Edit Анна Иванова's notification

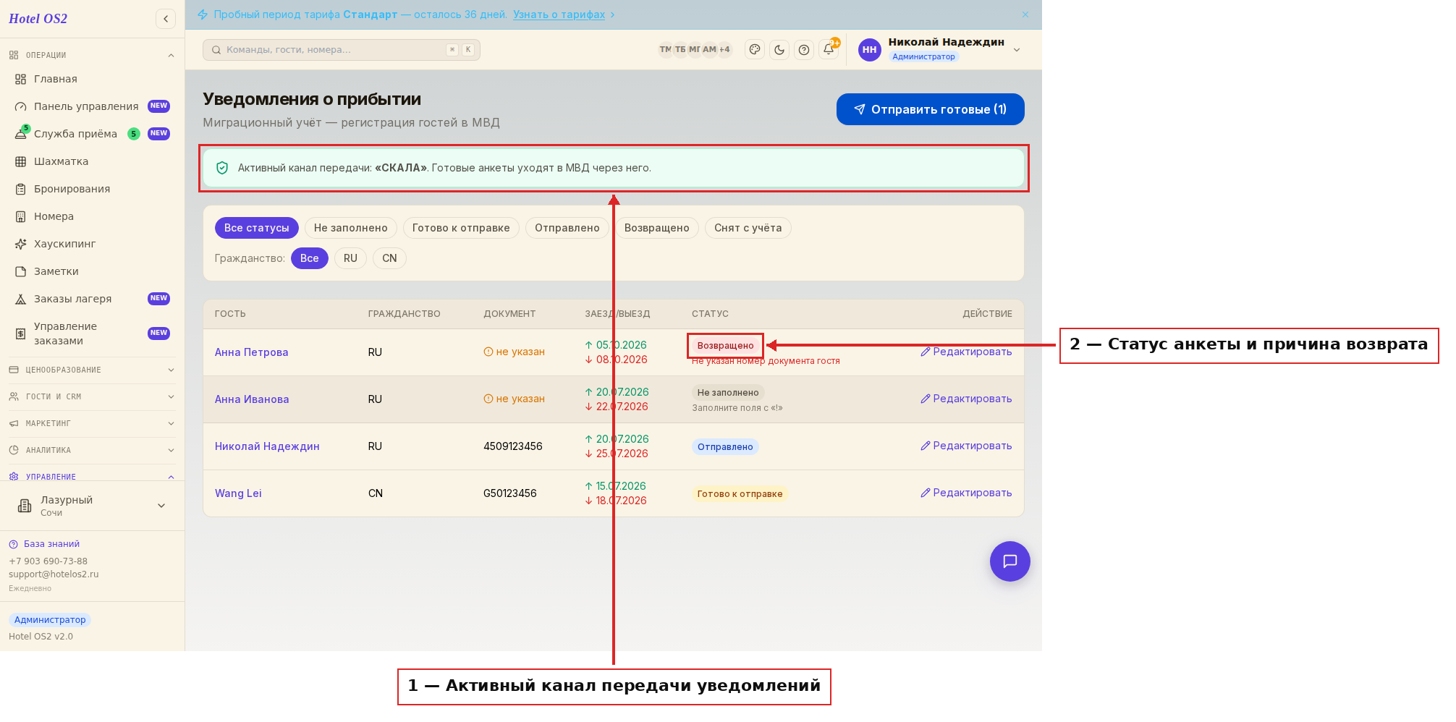click(966, 399)
